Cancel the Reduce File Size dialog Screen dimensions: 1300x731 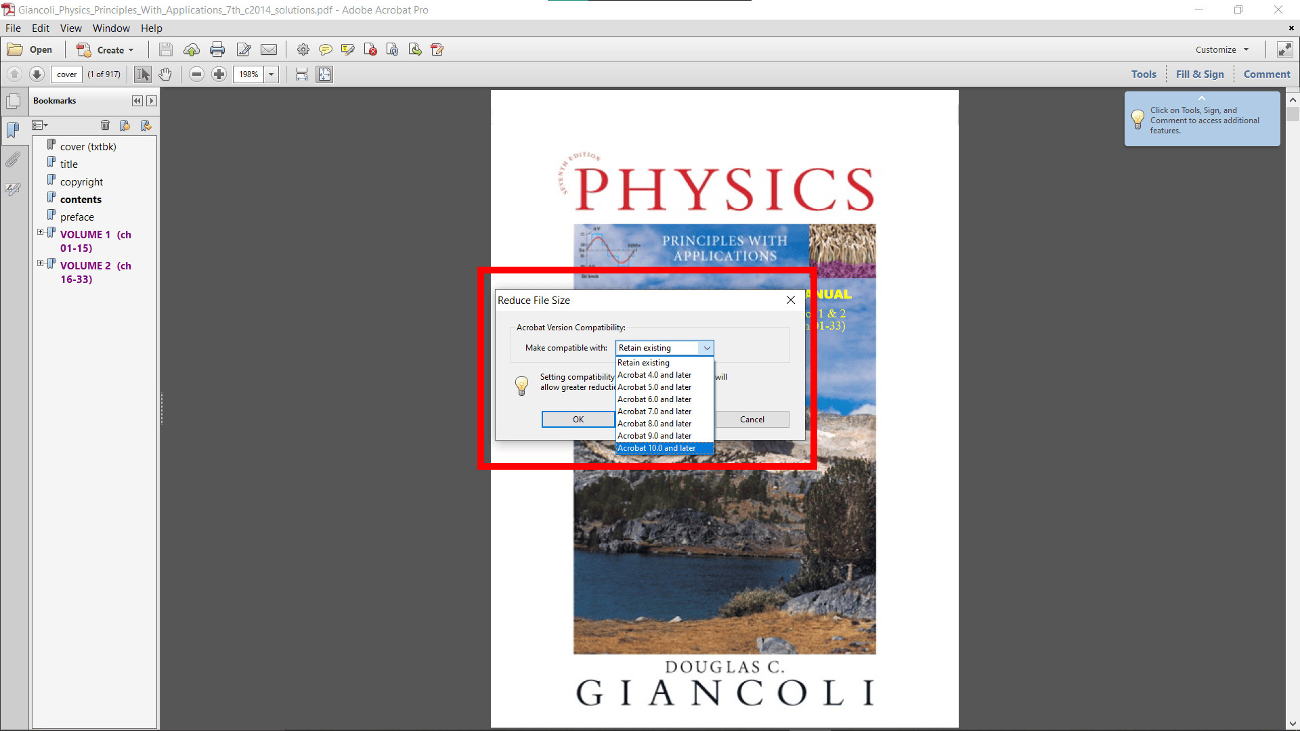752,419
